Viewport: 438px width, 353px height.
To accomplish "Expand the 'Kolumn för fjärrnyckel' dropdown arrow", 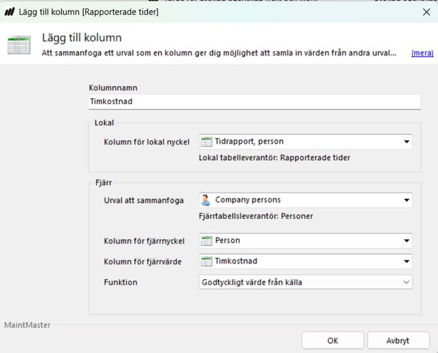I will point(406,241).
